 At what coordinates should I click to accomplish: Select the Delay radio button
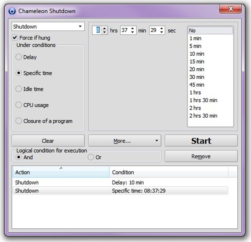coord(18,57)
